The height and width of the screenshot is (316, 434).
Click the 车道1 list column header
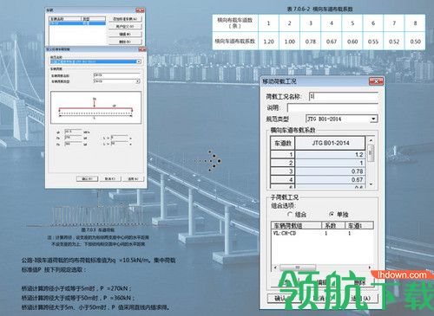pyautogui.click(x=359, y=225)
